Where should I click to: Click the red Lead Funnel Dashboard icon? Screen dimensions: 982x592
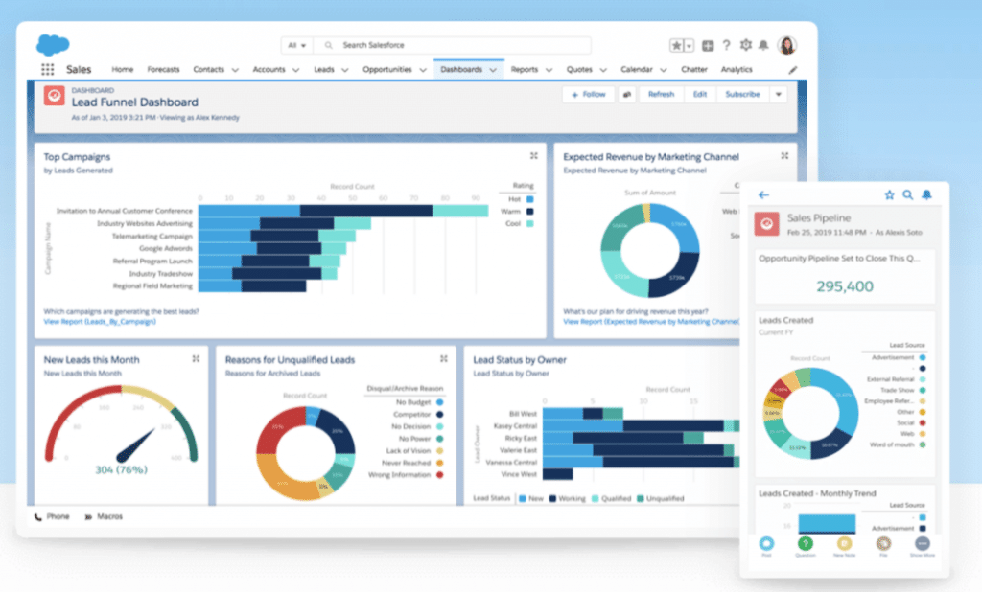pos(55,96)
